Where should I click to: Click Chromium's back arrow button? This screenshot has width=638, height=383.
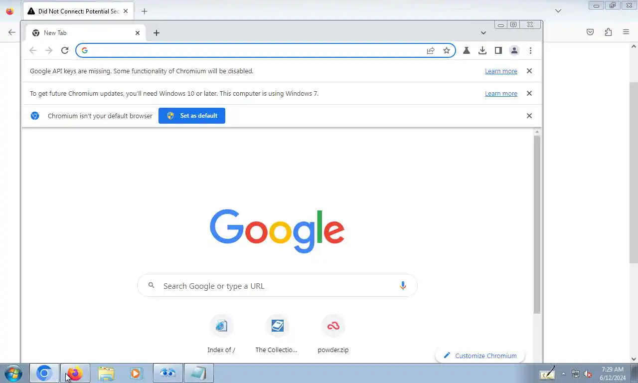pos(33,50)
